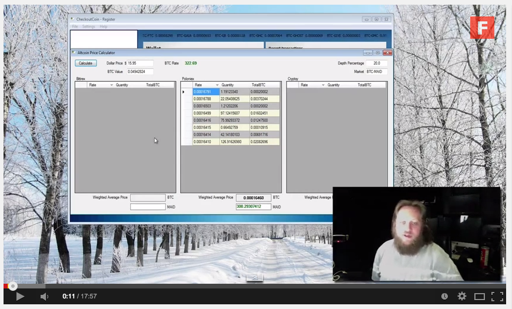
Task: Click Poloniex MAID amount 300.29307412
Action: point(254,207)
